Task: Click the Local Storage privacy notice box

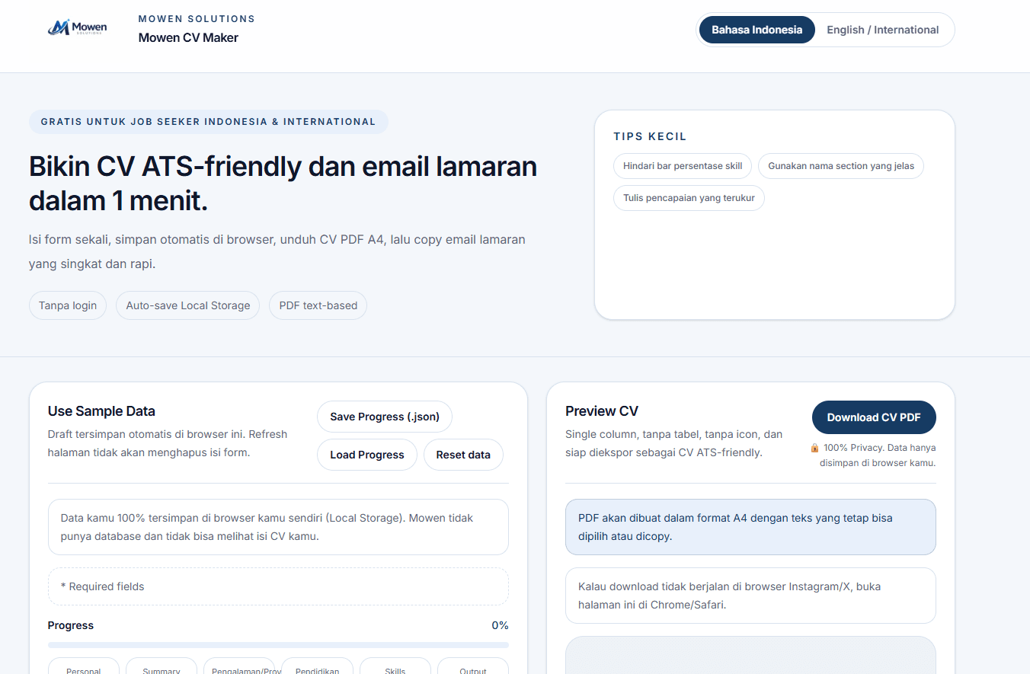Action: tap(278, 527)
